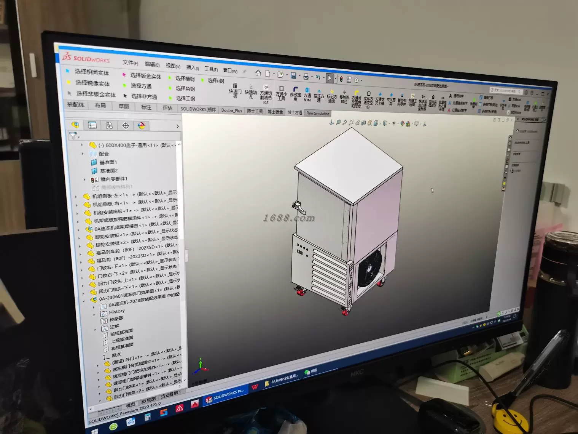Click the New document icon
This screenshot has width=578, height=434.
268,74
